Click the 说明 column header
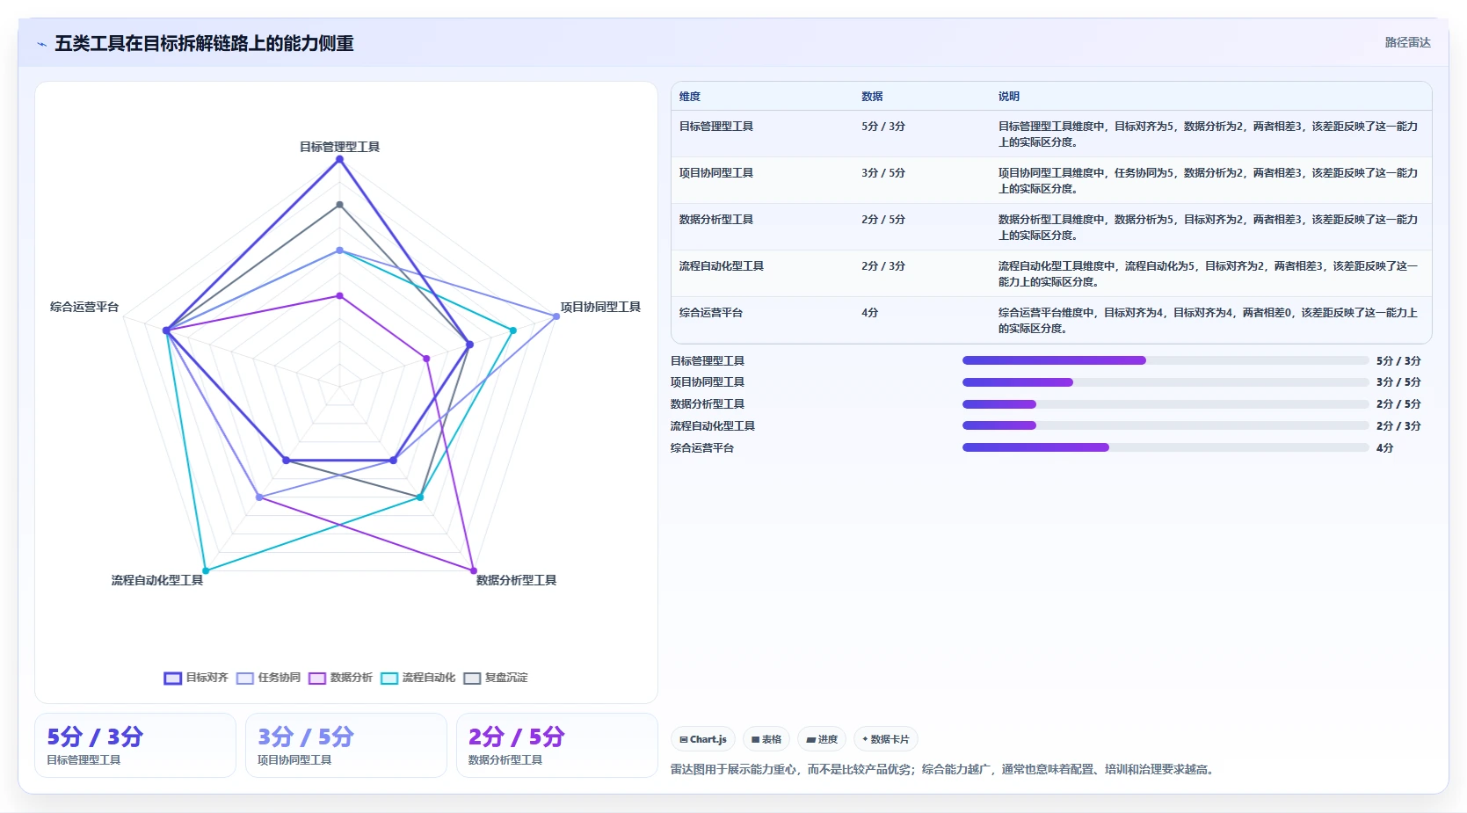The image size is (1467, 813). coord(1009,97)
